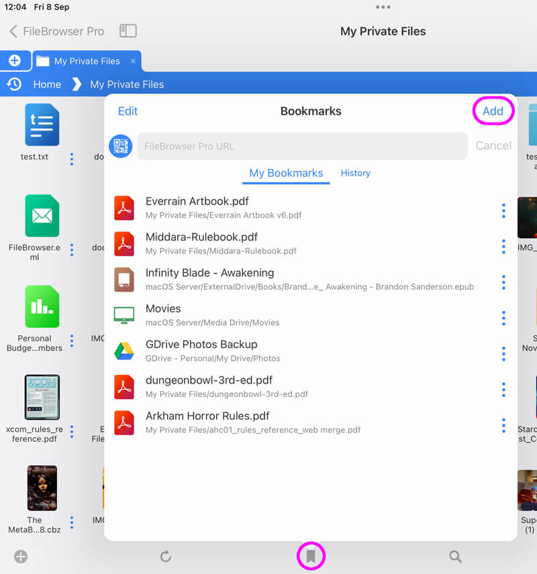Open options for Arkham Horror Rules.pdf bookmark

point(503,425)
